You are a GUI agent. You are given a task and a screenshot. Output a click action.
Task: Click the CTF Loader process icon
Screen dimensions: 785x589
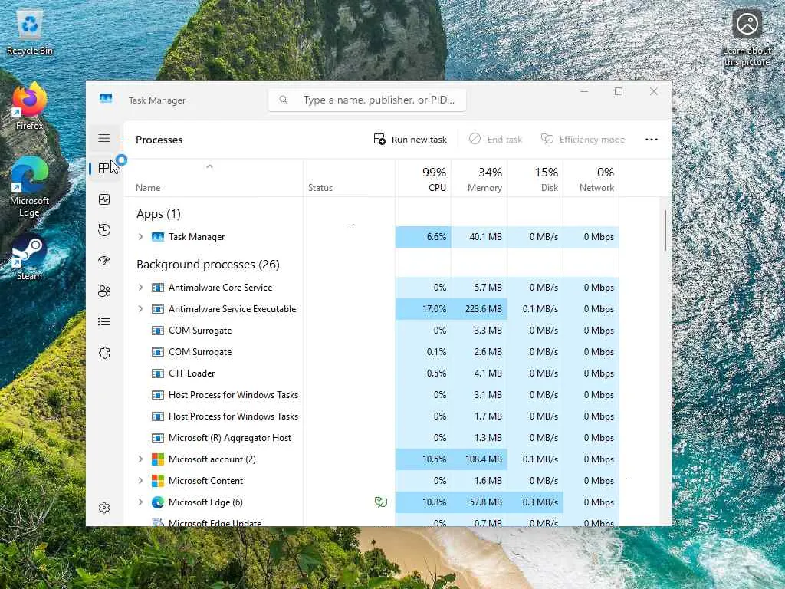click(158, 373)
